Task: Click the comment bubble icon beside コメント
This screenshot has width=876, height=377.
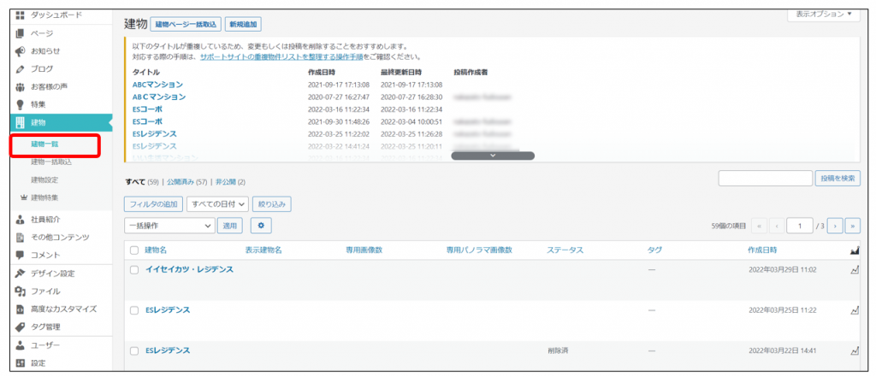Action: [20, 255]
